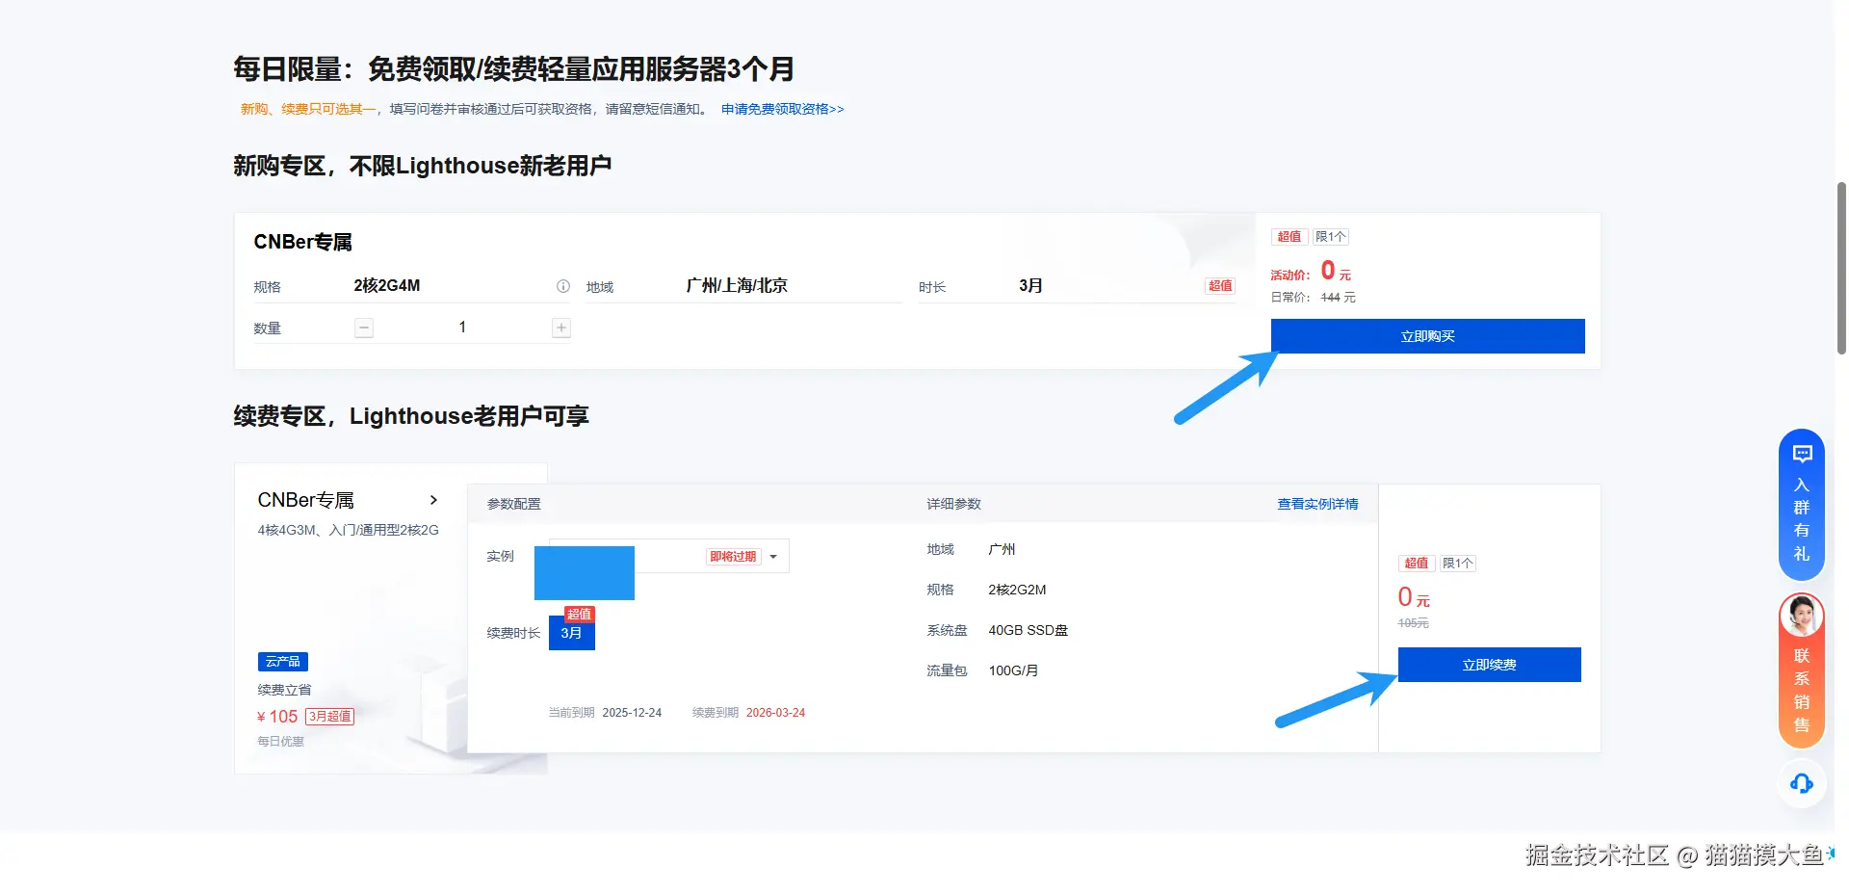Click 立即续费 renew now button
The image size is (1849, 893).
point(1489,665)
